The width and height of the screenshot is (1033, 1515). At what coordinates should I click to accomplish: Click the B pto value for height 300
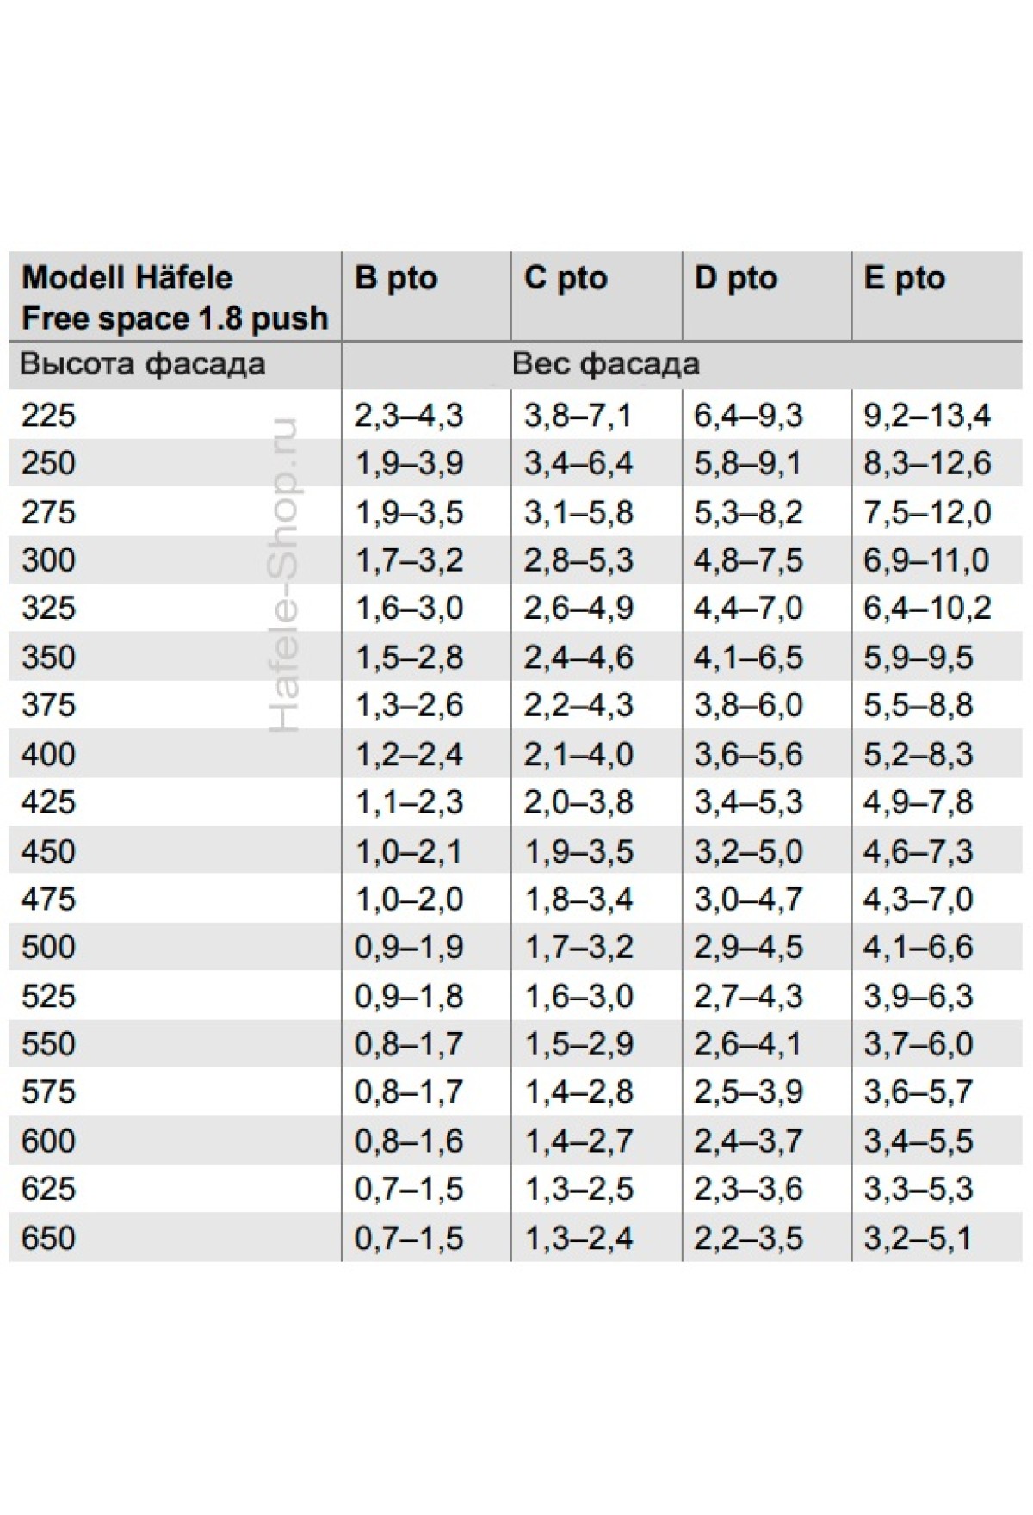coord(409,560)
